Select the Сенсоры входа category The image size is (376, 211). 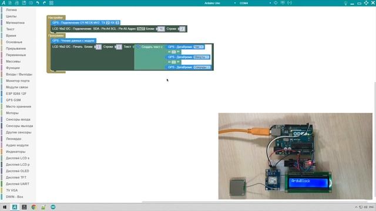tap(18, 120)
